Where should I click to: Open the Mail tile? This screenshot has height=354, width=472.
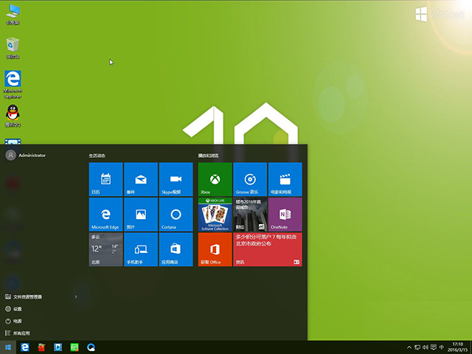tap(141, 179)
